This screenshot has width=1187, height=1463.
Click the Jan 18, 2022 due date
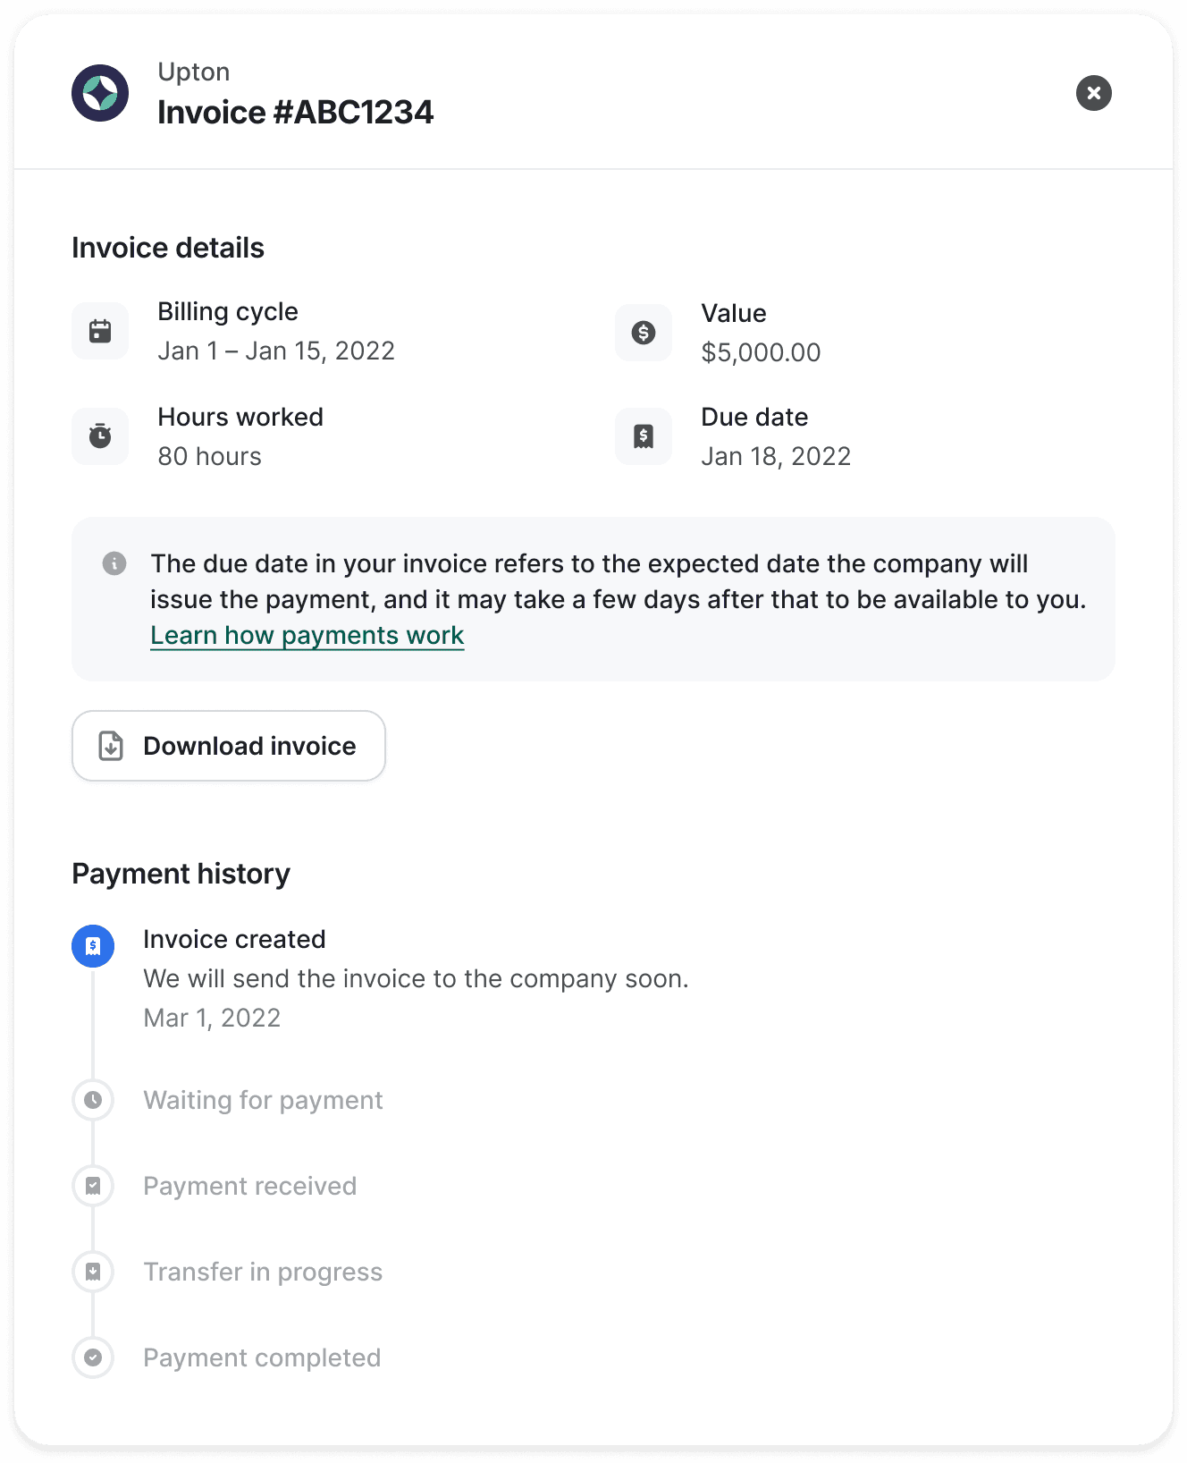[x=776, y=456]
